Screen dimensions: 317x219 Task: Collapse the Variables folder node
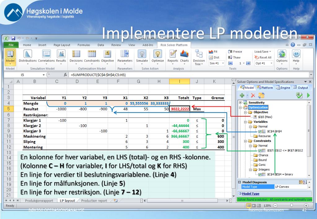(x=245, y=122)
